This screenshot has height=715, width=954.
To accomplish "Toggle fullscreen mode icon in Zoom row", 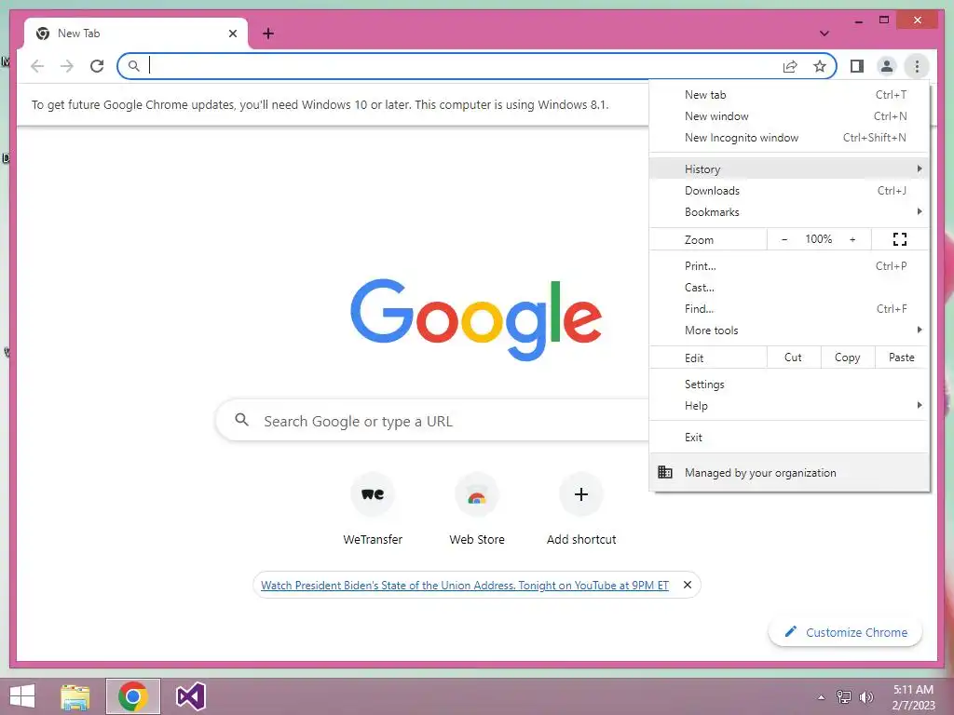I will (x=900, y=239).
